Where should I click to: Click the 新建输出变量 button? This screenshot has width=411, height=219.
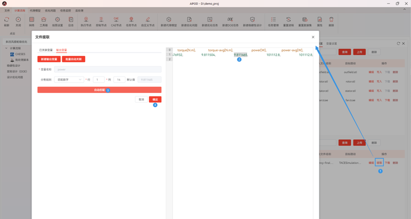coord(49,59)
